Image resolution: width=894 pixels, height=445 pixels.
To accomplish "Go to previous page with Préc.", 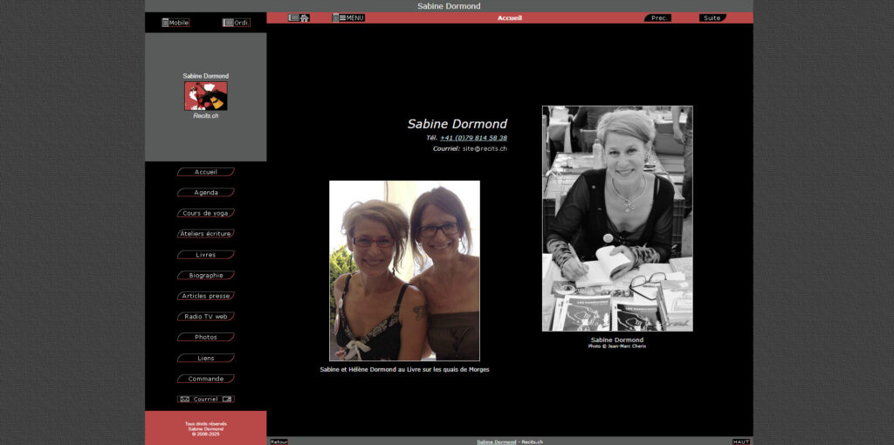I will pyautogui.click(x=658, y=17).
